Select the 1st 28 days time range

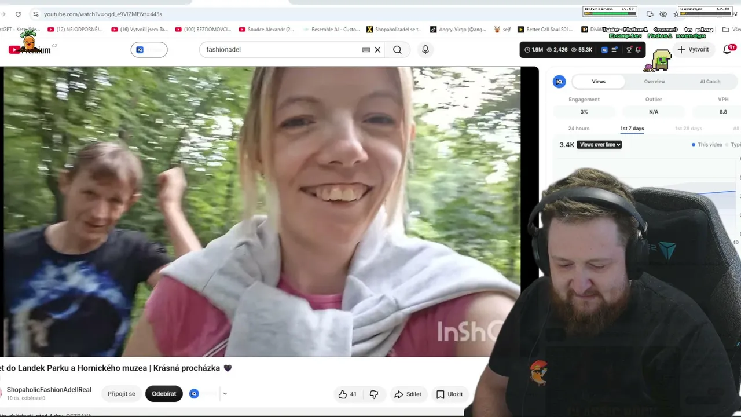[688, 129]
